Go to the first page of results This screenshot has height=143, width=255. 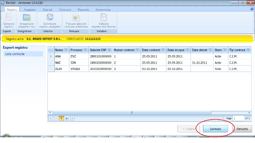(x=50, y=118)
